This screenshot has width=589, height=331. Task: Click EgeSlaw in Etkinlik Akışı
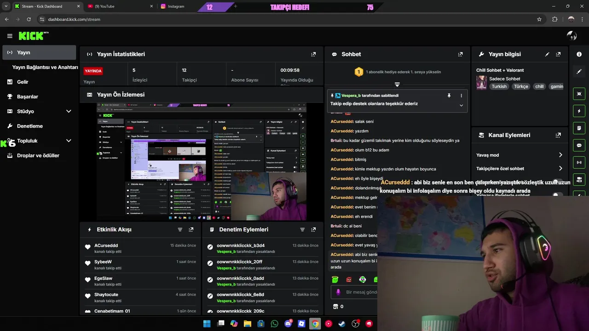(x=103, y=278)
